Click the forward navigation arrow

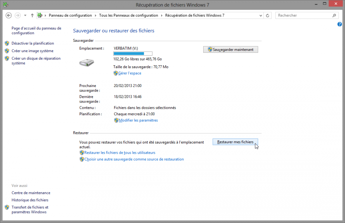click(x=18, y=16)
